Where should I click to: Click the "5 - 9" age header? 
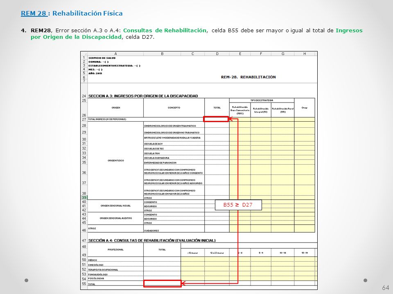click(261, 253)
